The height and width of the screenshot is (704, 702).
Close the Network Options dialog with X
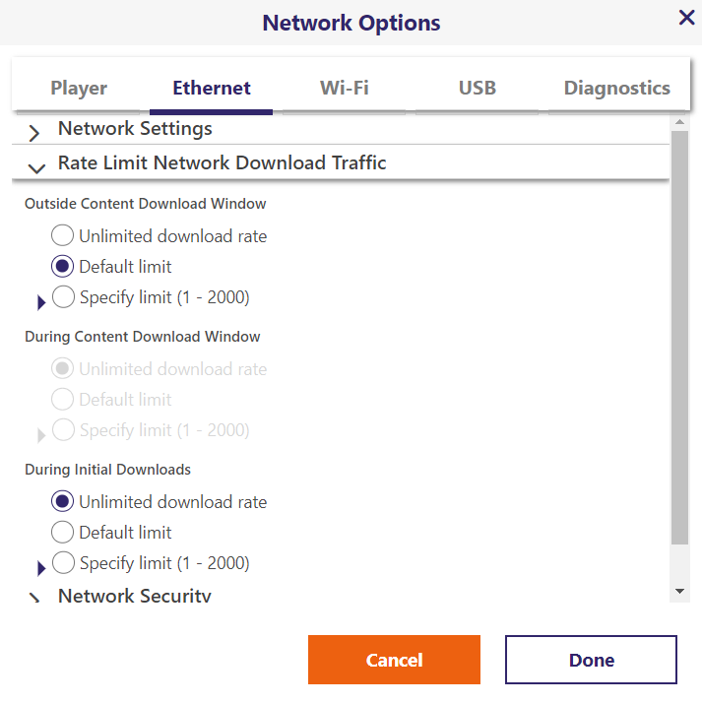[686, 18]
